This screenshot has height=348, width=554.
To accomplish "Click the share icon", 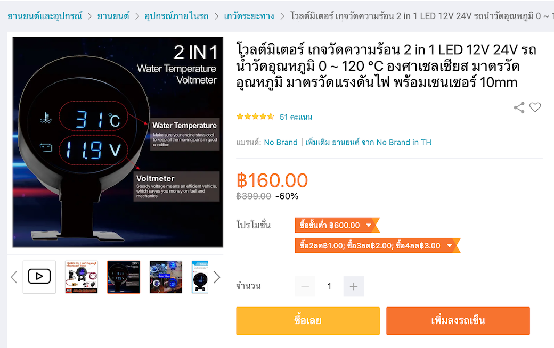I will [x=519, y=107].
